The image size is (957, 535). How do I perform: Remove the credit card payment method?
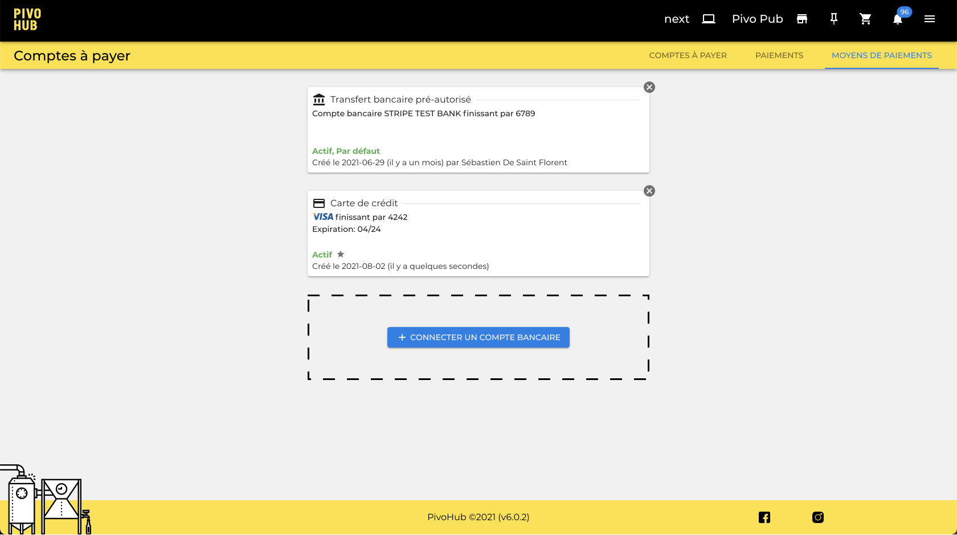coord(649,191)
